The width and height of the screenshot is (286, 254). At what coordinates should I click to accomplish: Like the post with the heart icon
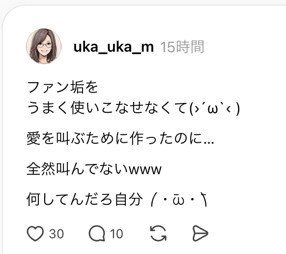click(x=35, y=233)
